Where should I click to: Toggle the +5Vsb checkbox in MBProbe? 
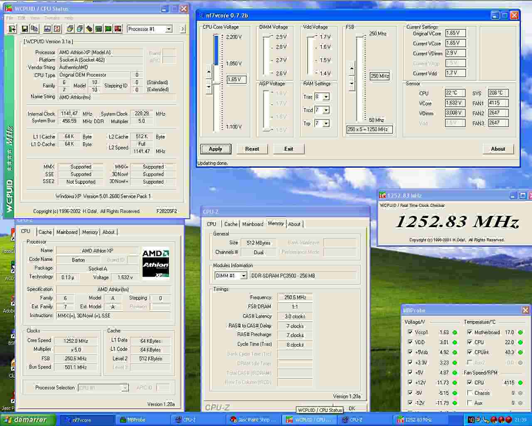point(410,352)
